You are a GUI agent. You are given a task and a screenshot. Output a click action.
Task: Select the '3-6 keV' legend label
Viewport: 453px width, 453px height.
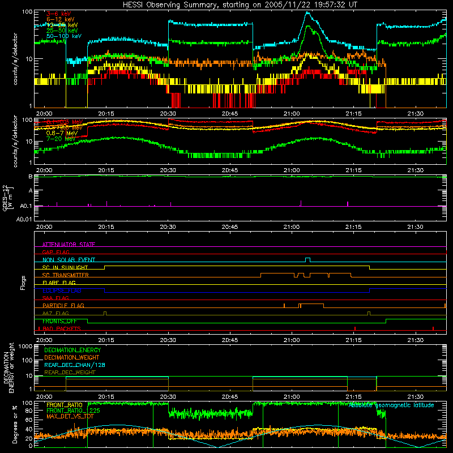tap(59, 14)
